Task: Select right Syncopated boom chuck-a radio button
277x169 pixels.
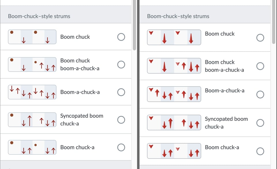Action: pos(260,123)
